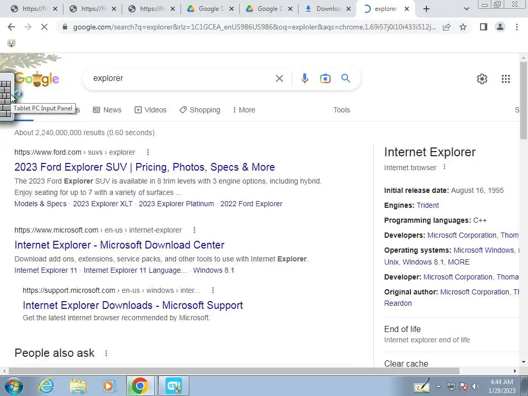Screen dimensions: 528x396
Task: Open a new browser tab
Action: (x=426, y=9)
